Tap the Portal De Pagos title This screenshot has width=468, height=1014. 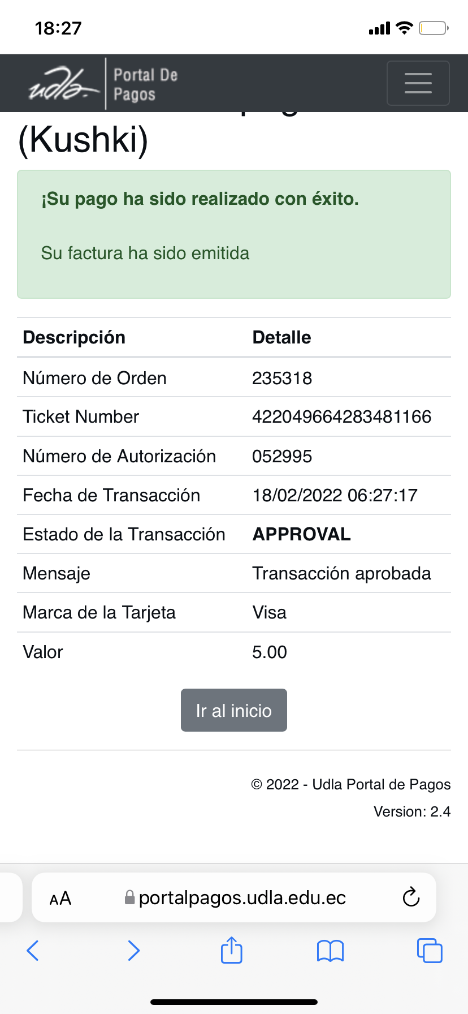coord(146,84)
